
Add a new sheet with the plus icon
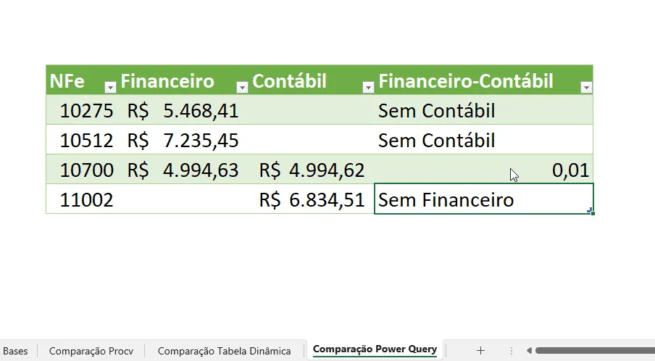click(480, 351)
